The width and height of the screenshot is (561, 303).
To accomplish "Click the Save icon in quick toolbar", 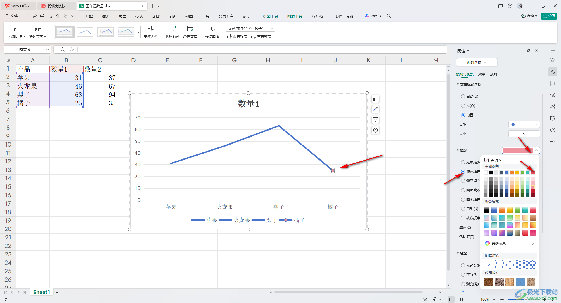I will [x=27, y=16].
